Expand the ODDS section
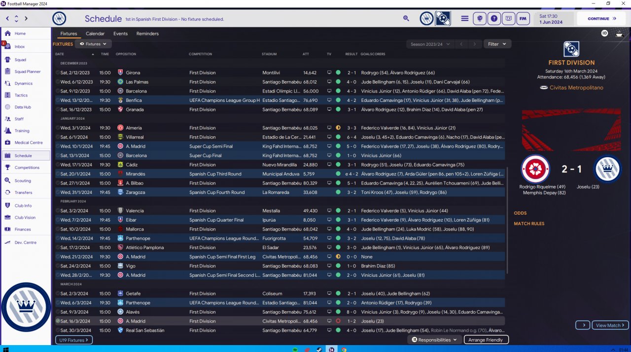Viewport: 631px width, 352px height. click(520, 213)
